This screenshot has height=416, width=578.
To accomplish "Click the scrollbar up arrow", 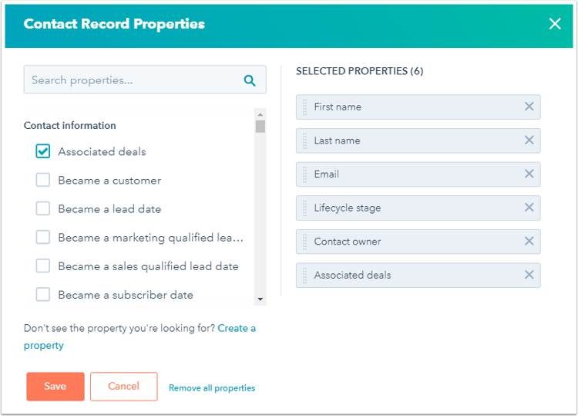I will [260, 114].
